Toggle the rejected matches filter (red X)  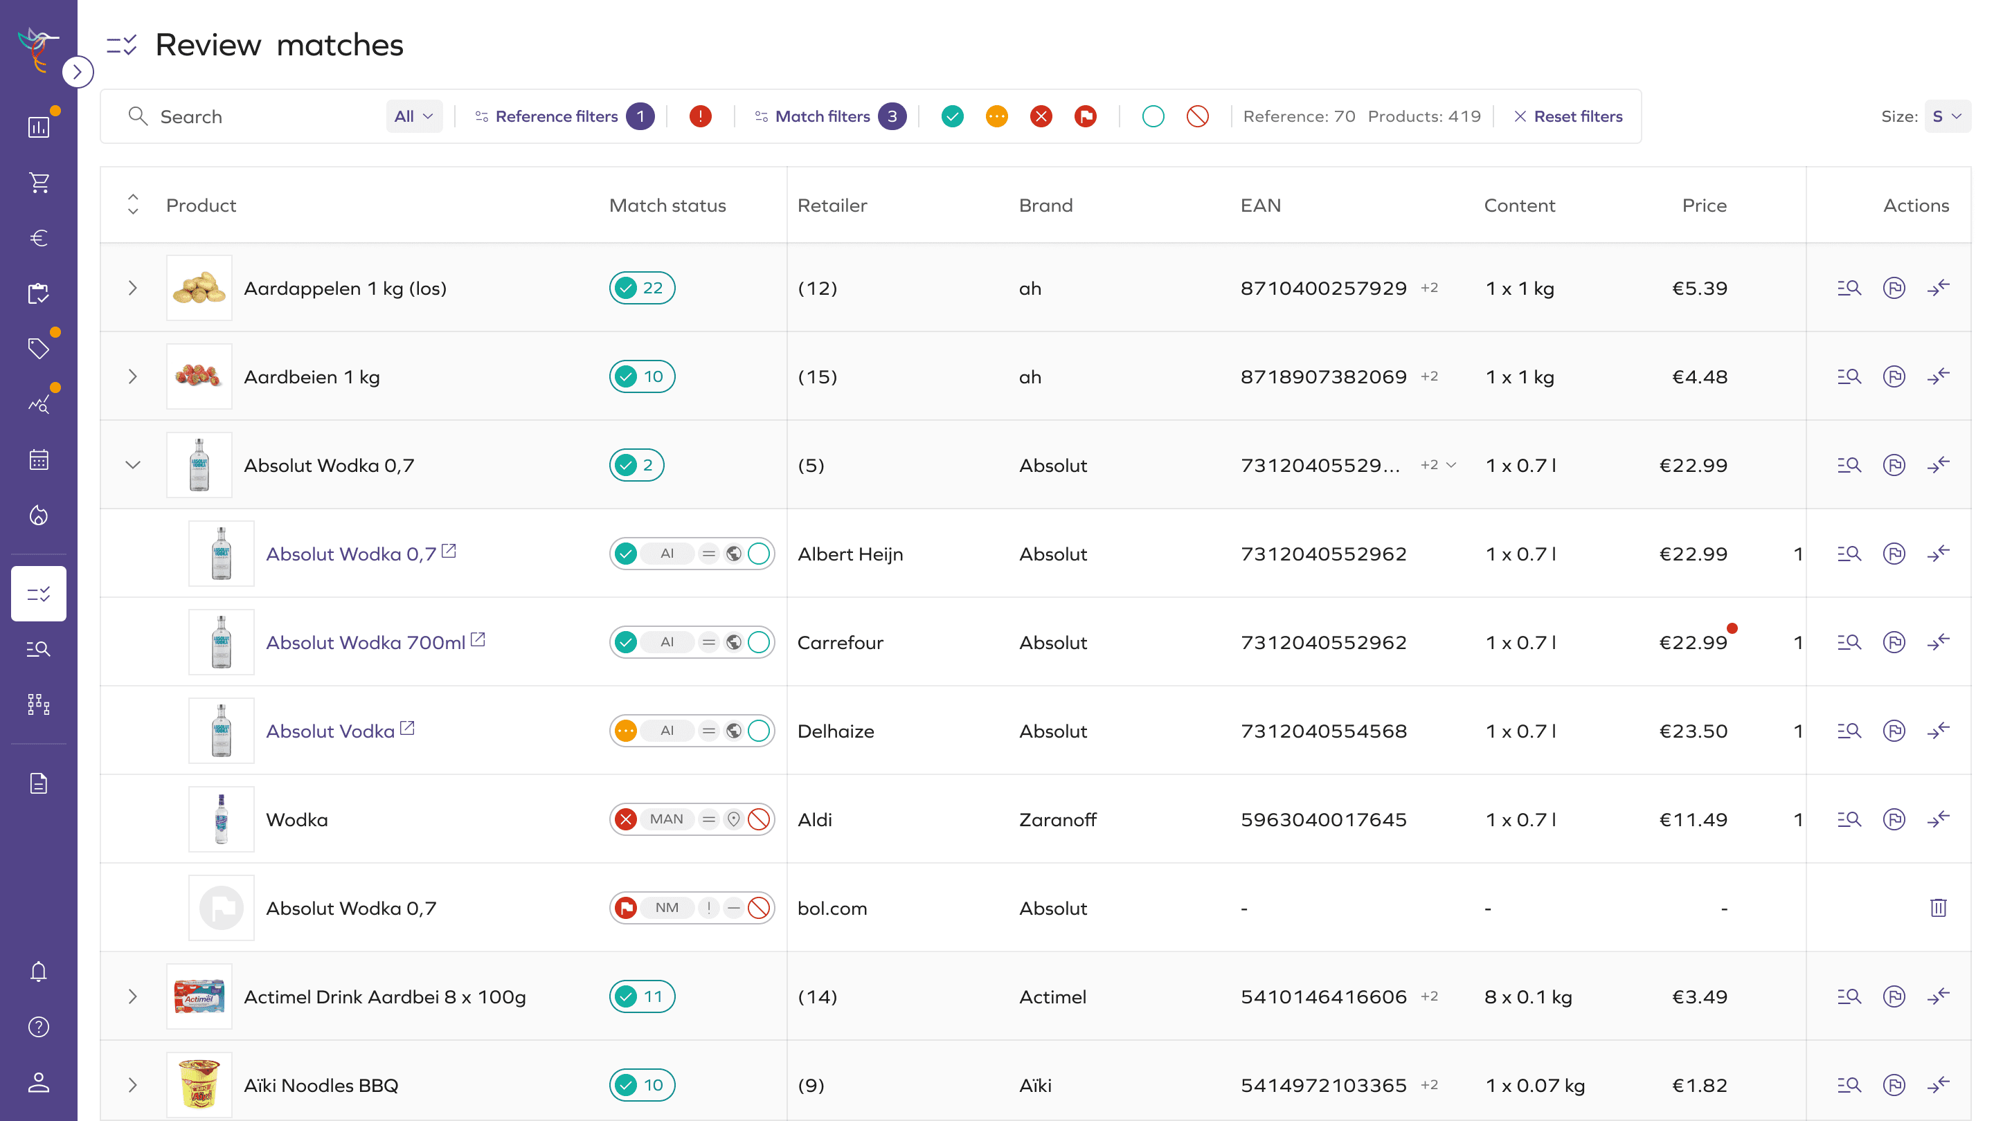[1041, 116]
